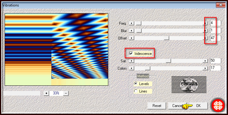Zoom in preview with plus button
The height and width of the screenshot is (115, 228).
tap(46, 93)
